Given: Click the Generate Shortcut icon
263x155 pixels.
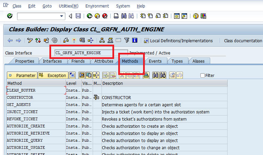Looking at the screenshot, I should pos(184,16).
